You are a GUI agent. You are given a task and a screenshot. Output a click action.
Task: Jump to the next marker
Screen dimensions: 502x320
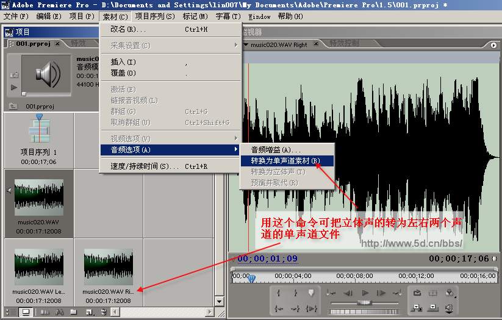pyautogui.click(x=398, y=293)
